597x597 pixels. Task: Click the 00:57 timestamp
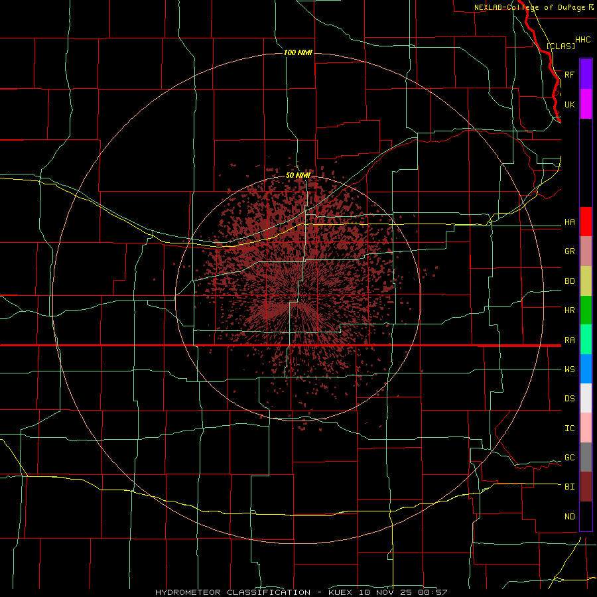(x=432, y=592)
